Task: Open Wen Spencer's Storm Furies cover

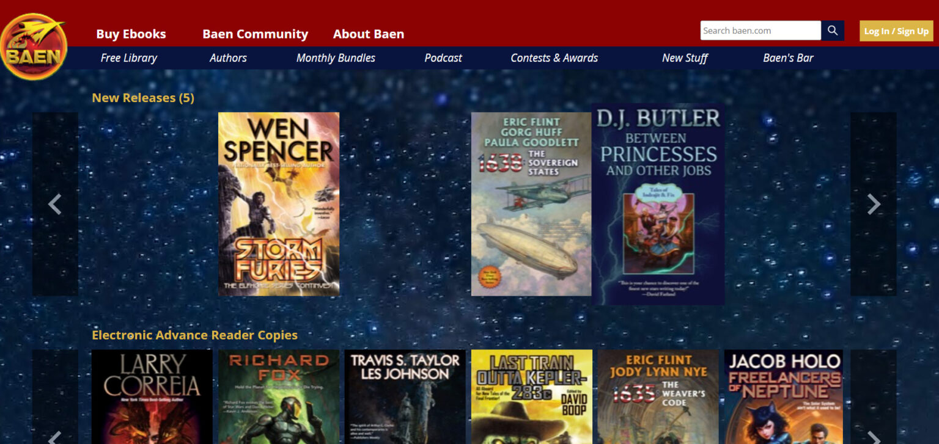Action: [x=279, y=204]
